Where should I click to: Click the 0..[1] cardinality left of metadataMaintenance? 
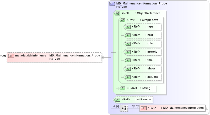[x=3, y=56]
